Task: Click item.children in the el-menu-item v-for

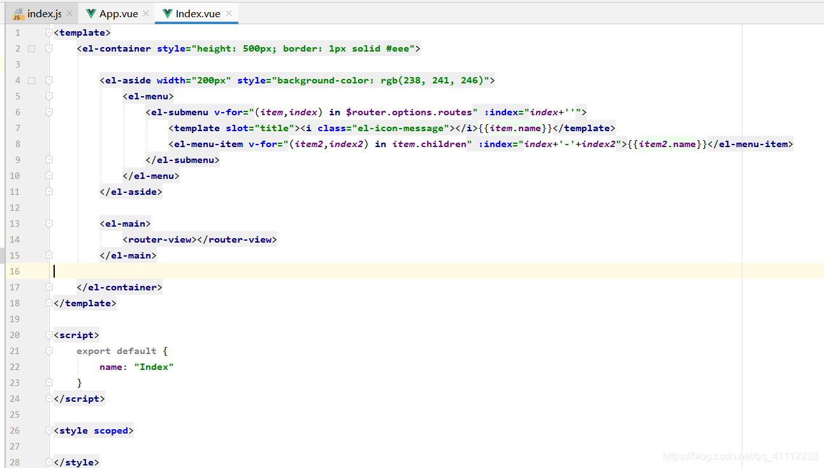Action: [429, 144]
